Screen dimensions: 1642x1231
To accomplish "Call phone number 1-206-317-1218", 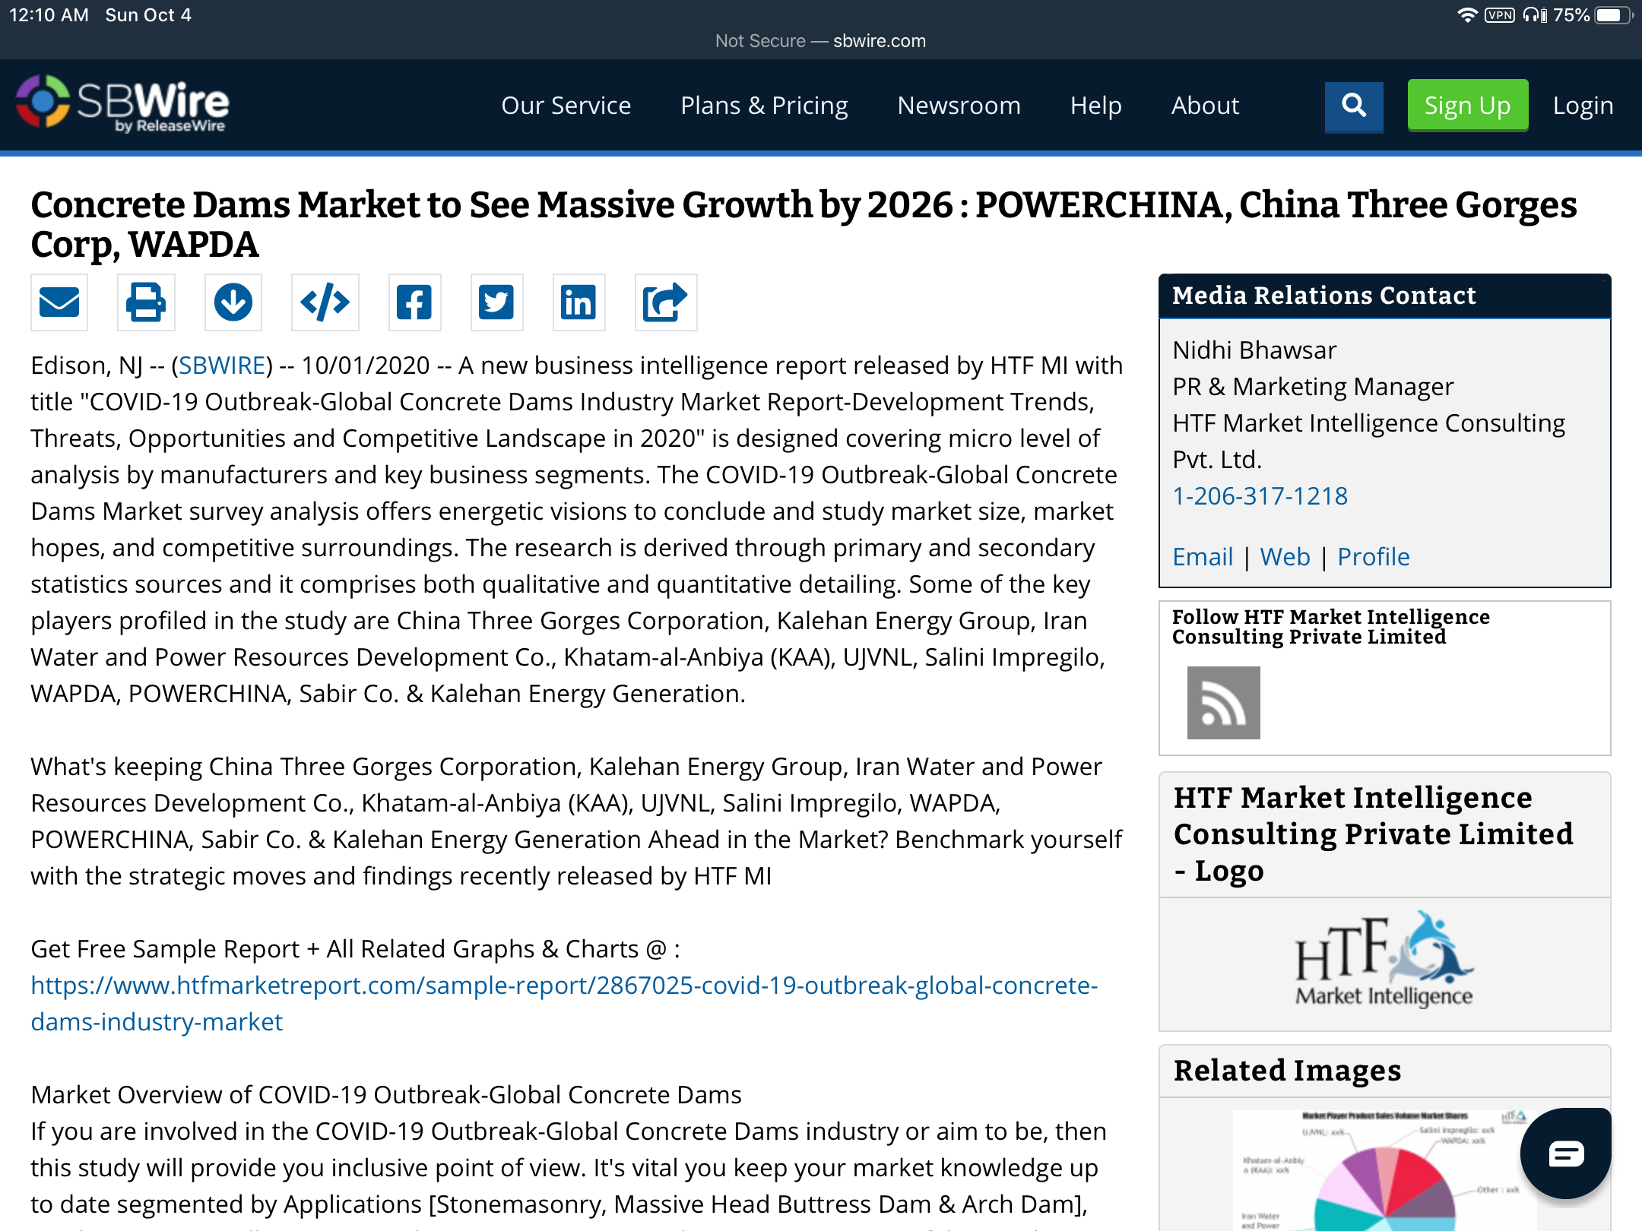I will click(1260, 496).
